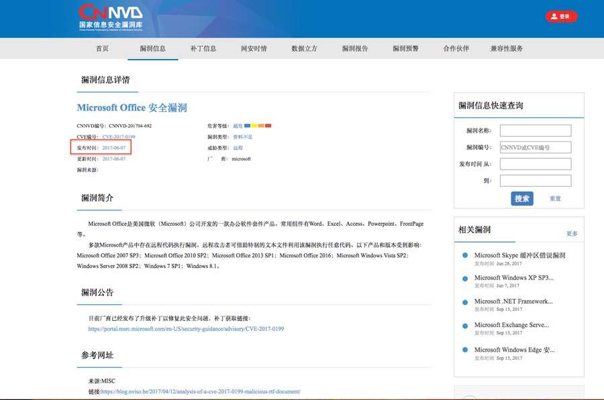604x400 pixels.
Task: Open the 漏洞信息 navigation tab
Action: coord(152,48)
